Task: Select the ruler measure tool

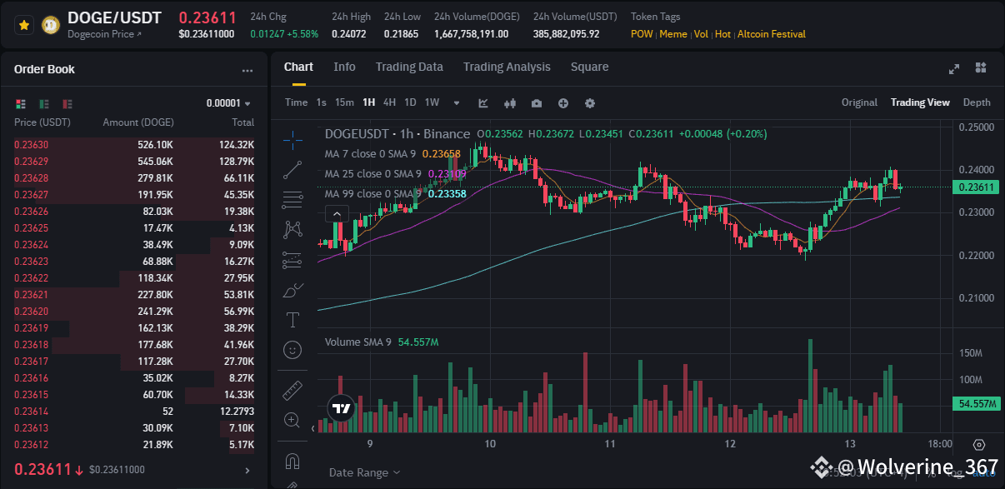Action: point(292,389)
